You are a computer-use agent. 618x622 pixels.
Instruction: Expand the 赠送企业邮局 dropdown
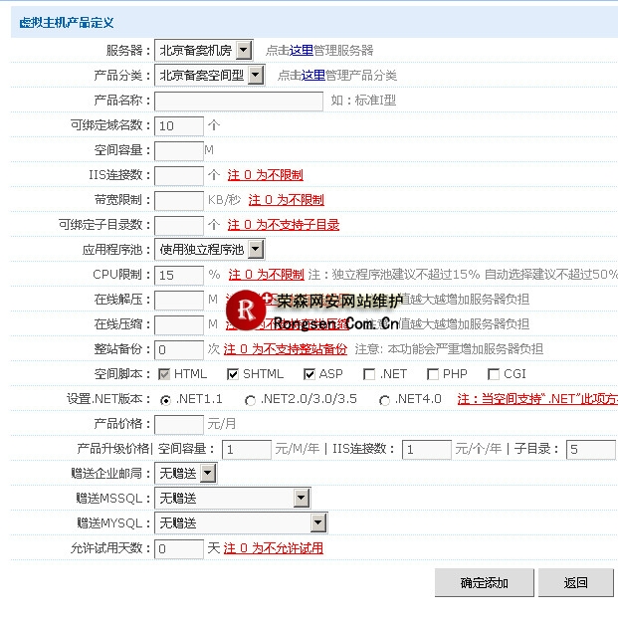207,473
